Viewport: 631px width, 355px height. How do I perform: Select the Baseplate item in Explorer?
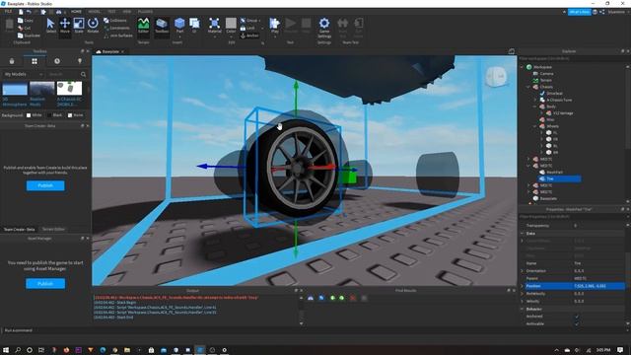(545, 198)
